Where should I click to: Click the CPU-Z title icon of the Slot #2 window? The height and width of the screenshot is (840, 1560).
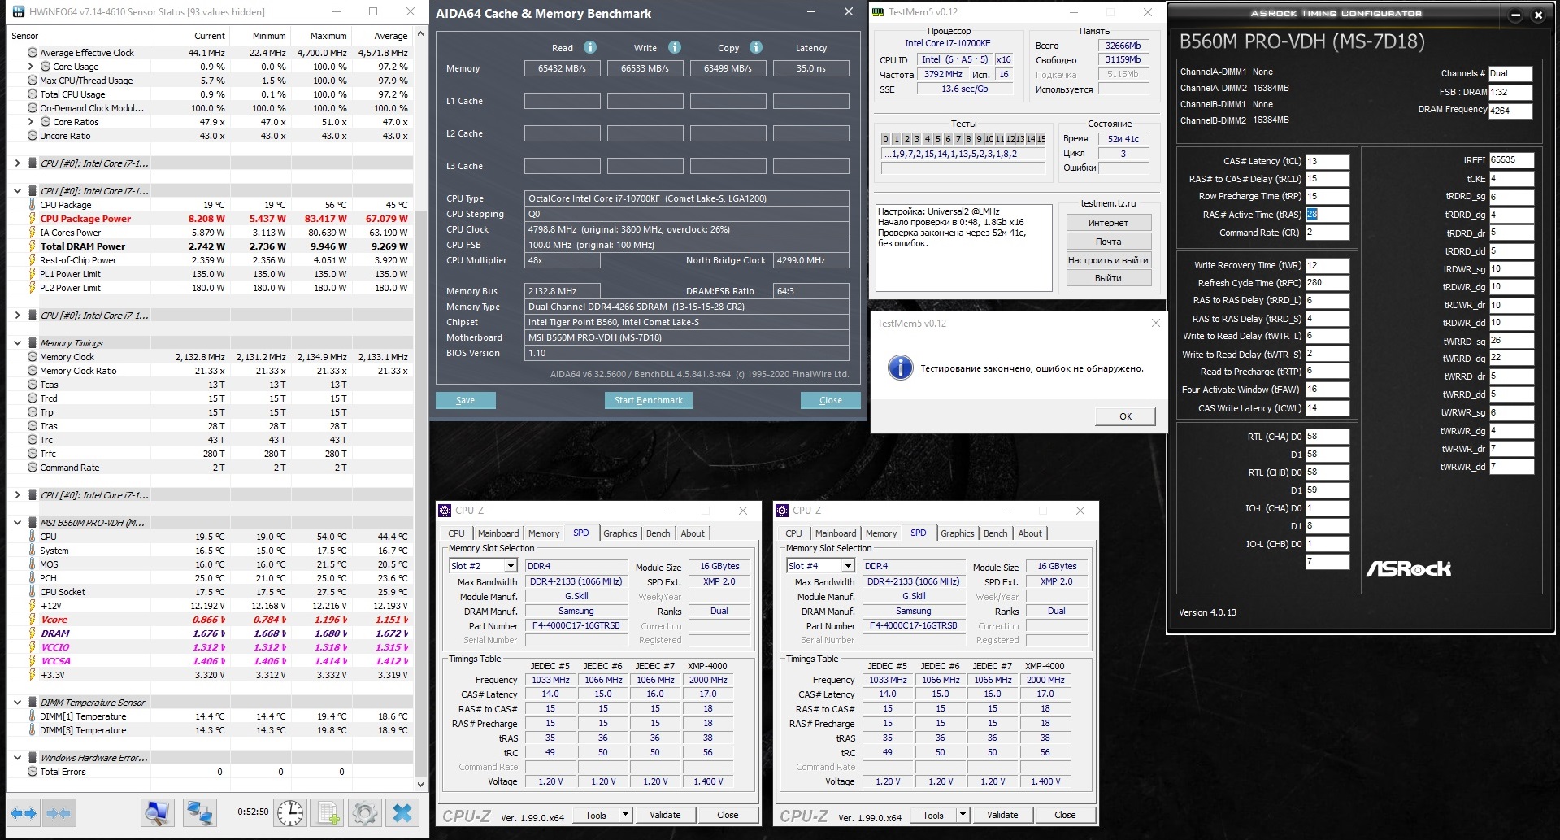445,511
